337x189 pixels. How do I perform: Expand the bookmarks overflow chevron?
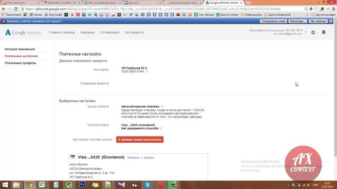[x=308, y=15]
